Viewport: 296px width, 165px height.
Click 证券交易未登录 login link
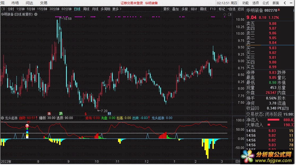click(x=132, y=3)
